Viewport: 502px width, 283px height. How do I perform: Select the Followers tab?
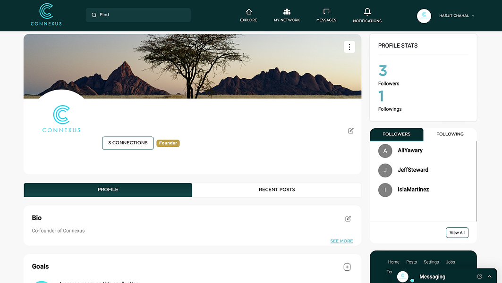[x=396, y=134]
